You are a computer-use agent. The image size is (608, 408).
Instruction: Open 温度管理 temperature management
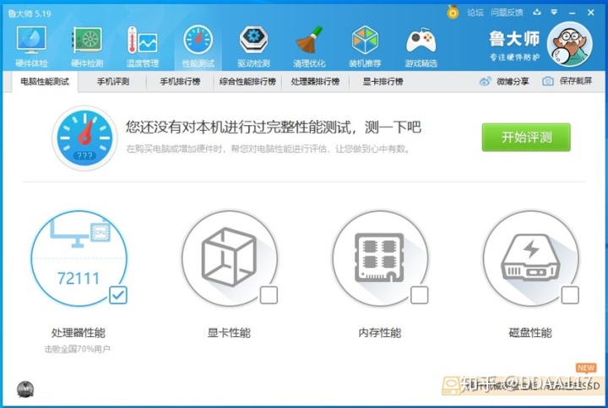(x=143, y=46)
